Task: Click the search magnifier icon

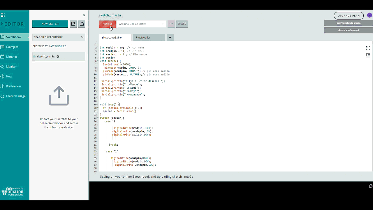Action: pos(82,37)
